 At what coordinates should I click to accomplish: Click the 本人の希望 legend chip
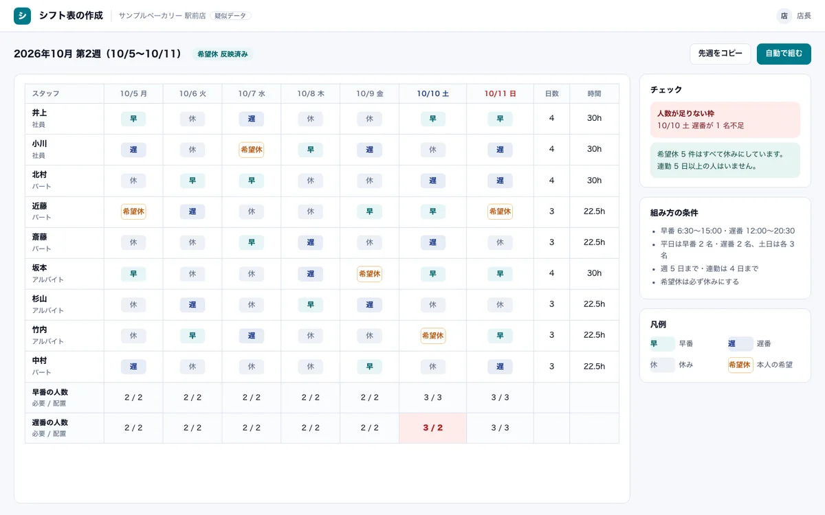(x=740, y=365)
